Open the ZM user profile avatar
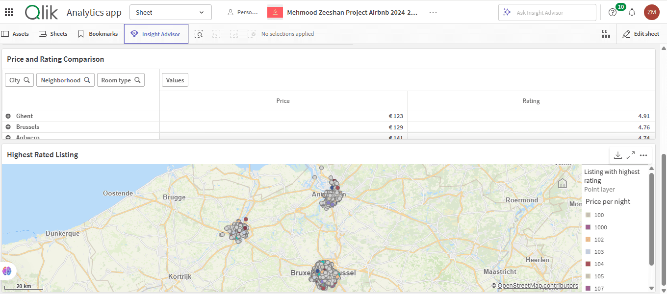The image size is (667, 294). coord(652,12)
